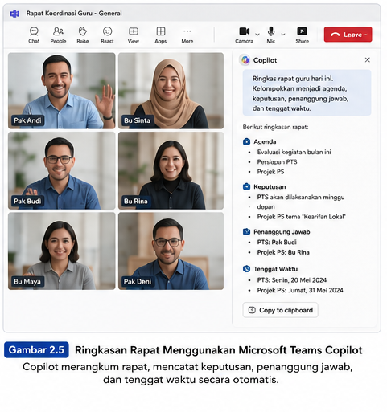Open More actions menu
Screen dimensions: 387x412
pos(187,35)
